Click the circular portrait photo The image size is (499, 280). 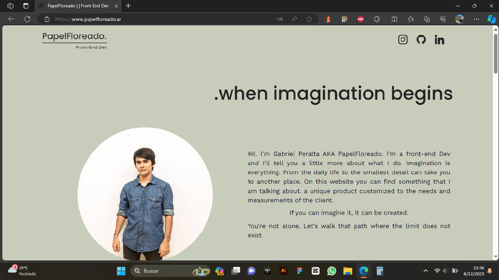tap(145, 193)
